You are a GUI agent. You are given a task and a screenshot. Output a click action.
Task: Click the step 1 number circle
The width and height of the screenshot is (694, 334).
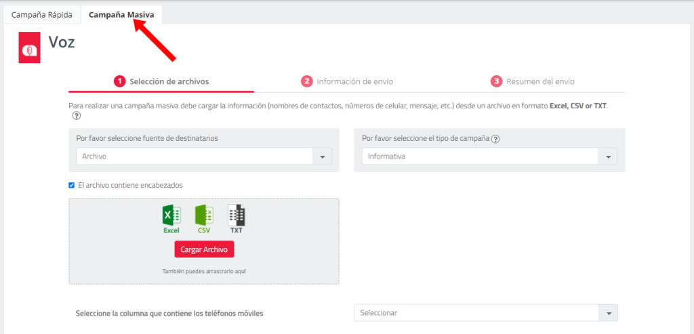[x=119, y=81]
